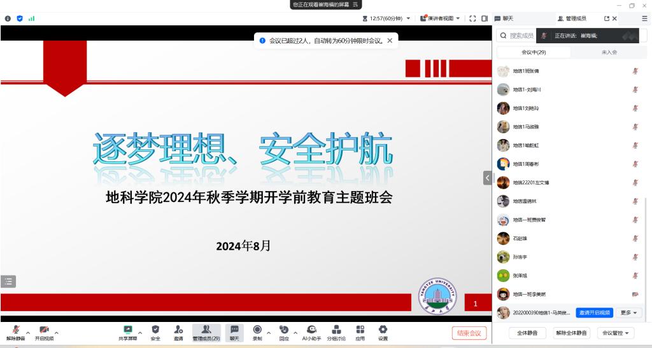Open 设置 settings gear
This screenshot has width=652, height=348.
point(383,332)
